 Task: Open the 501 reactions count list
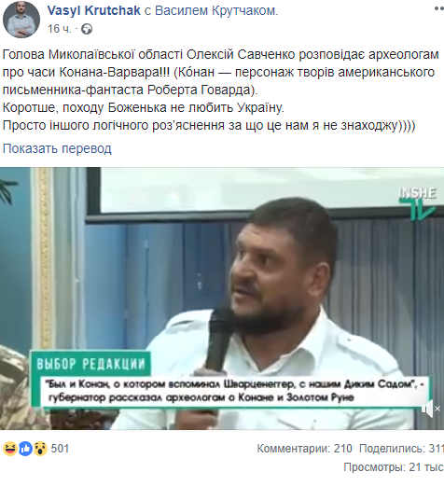pyautogui.click(x=60, y=449)
